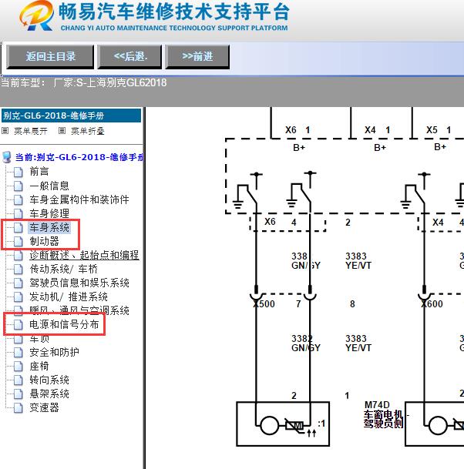464x469 pixels.
Task: Click the document icon next to 变速器
Action: 18,408
